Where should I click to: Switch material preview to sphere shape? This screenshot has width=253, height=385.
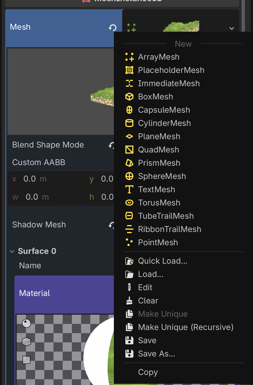tap(26, 323)
